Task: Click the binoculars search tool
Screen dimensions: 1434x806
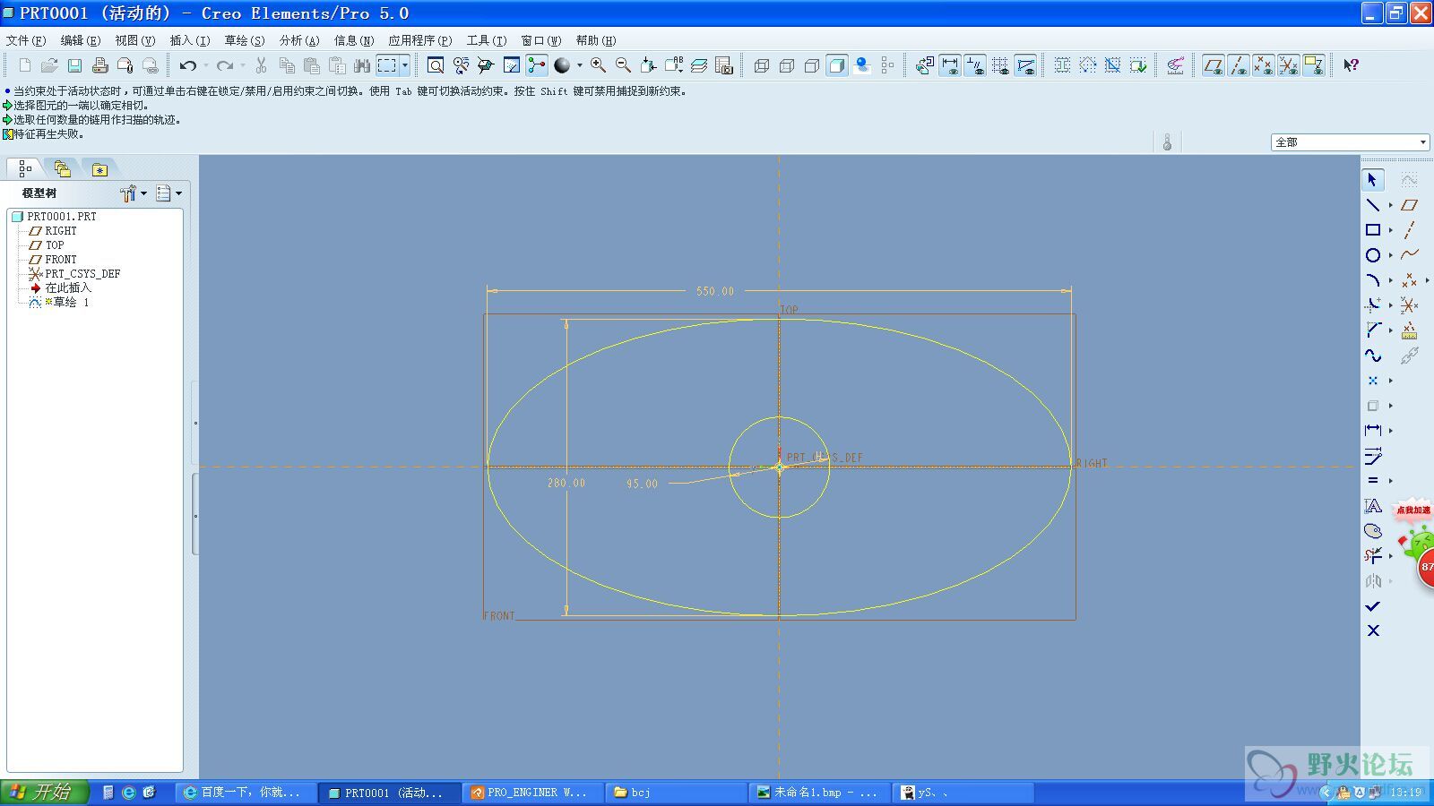Action: coord(362,65)
